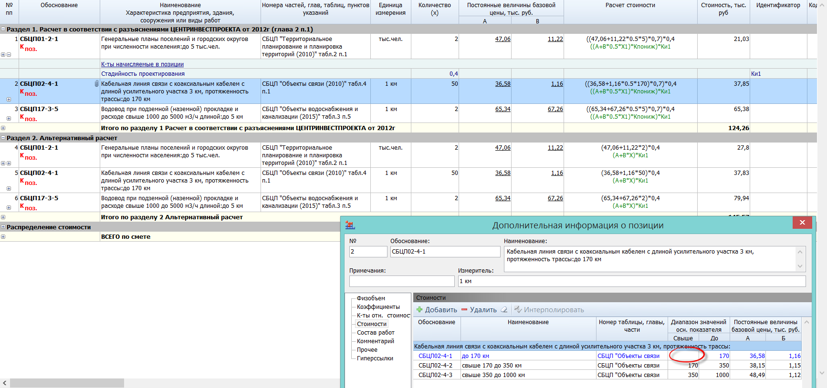Screen dimensions: 827x388
Task: Click the Примечания input field
Action: 401,281
